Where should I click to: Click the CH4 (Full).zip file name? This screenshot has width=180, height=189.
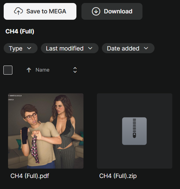pyautogui.click(x=118, y=176)
